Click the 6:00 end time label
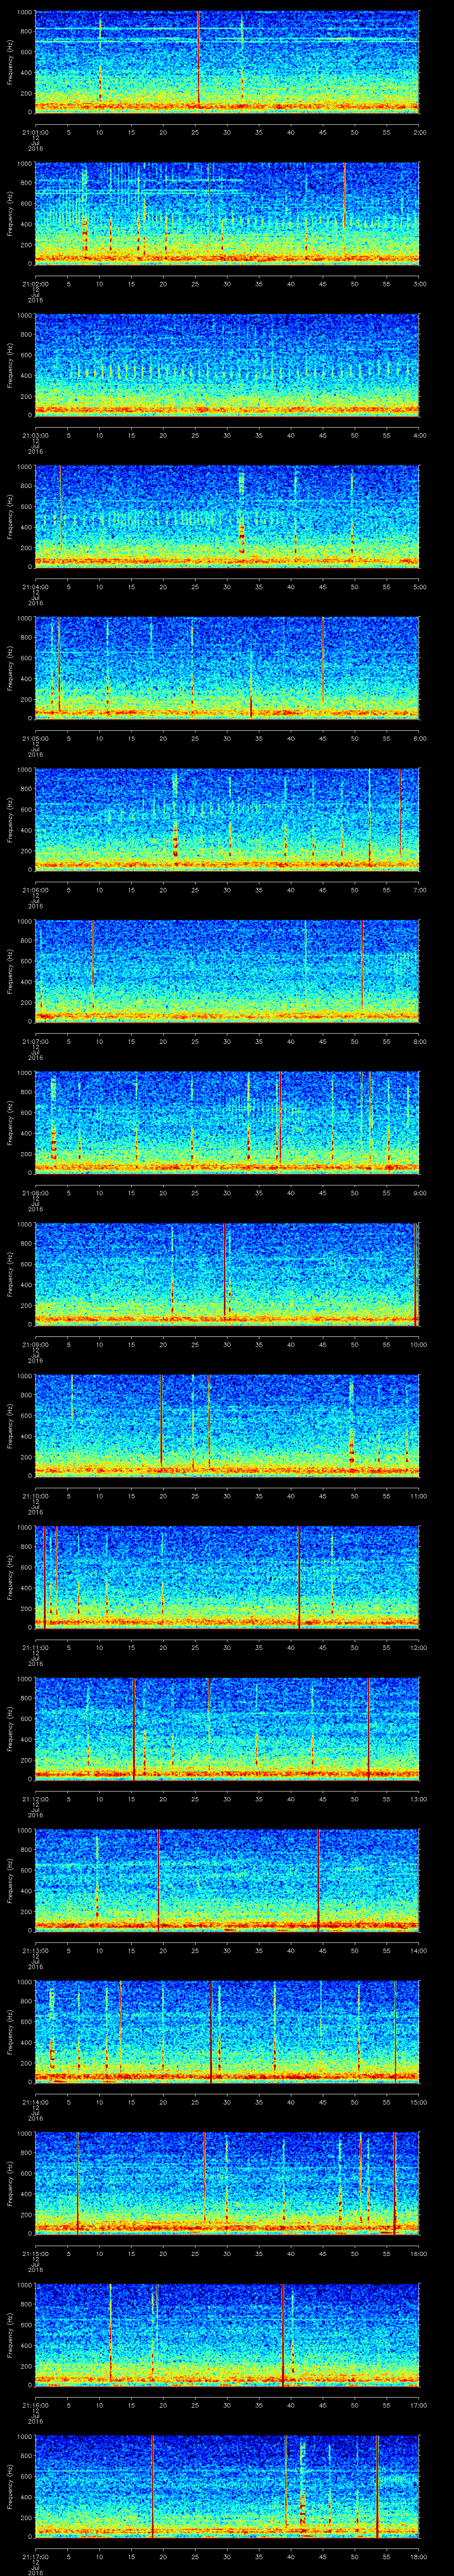 coord(419,739)
